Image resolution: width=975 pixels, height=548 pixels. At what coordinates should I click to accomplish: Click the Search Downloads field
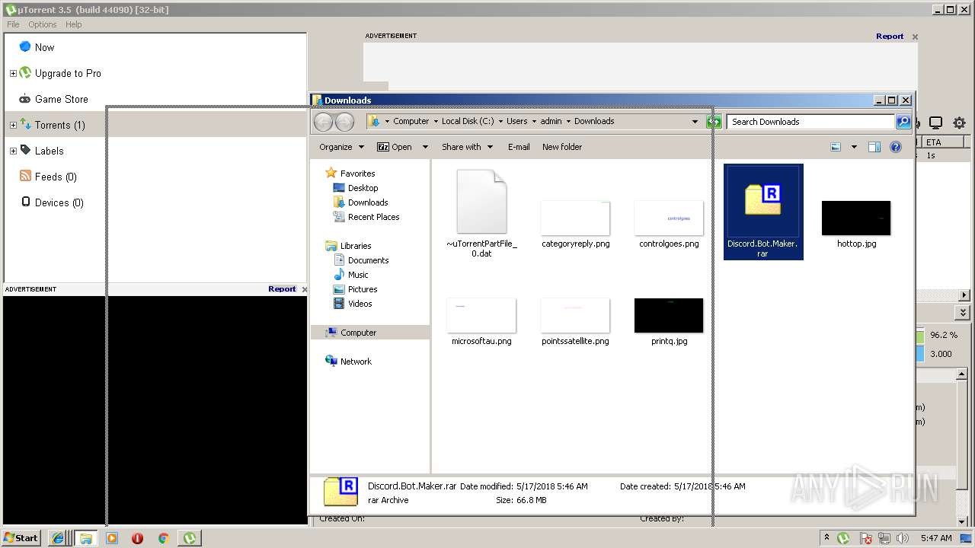(x=810, y=122)
